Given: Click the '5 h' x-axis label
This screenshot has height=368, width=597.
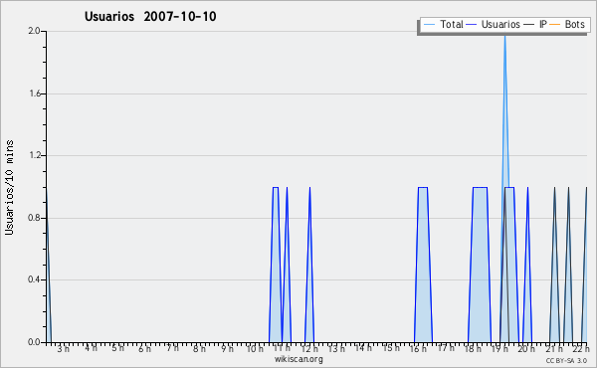Looking at the screenshot, I should [118, 348].
